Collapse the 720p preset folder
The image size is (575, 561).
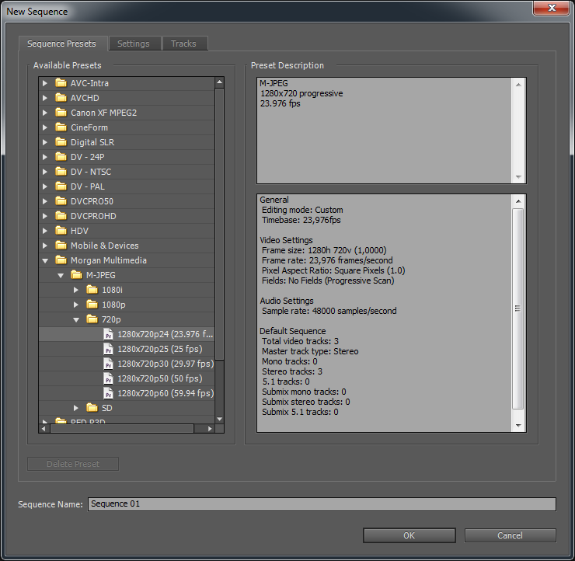coord(75,319)
